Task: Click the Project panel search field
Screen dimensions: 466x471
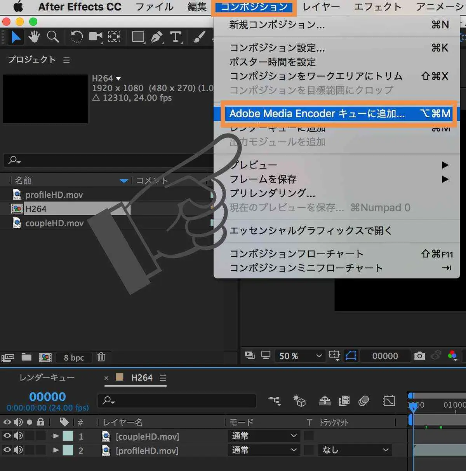Action: pyautogui.click(x=109, y=160)
